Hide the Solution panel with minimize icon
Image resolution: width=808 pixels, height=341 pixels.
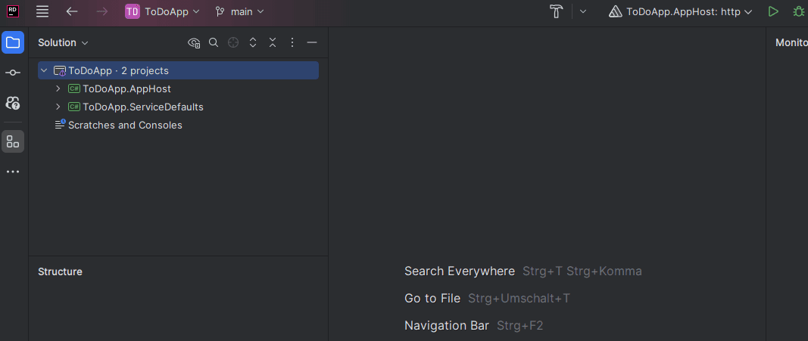pyautogui.click(x=312, y=42)
